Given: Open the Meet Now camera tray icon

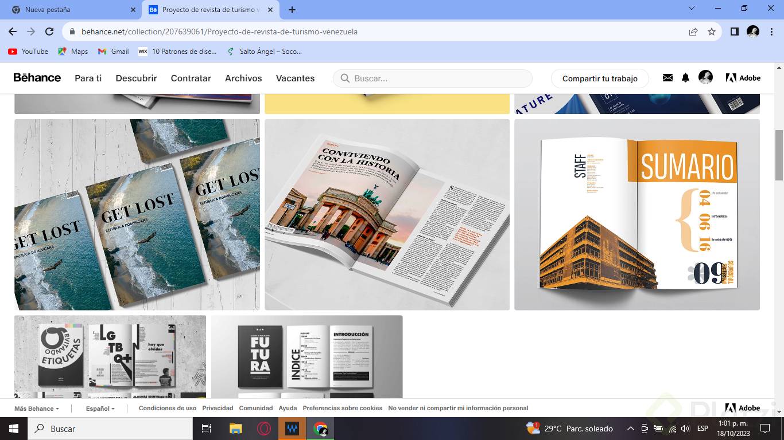Looking at the screenshot, I should click(x=645, y=429).
